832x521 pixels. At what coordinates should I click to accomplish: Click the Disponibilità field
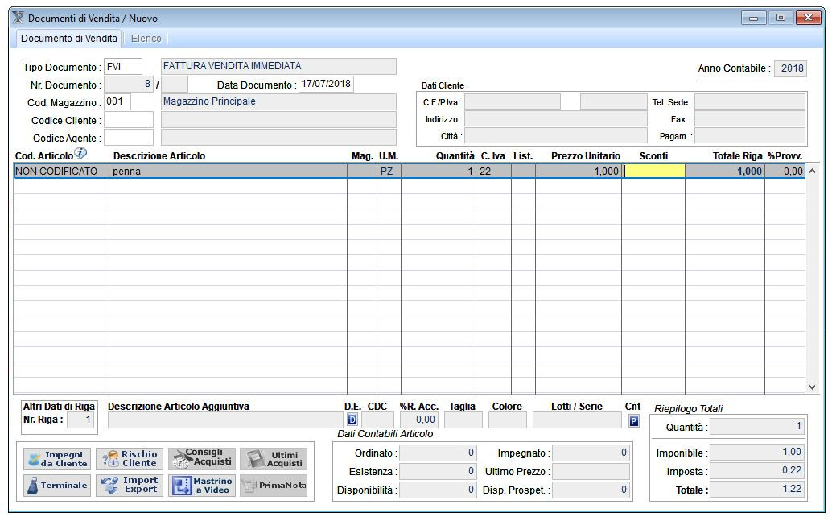pos(438,490)
